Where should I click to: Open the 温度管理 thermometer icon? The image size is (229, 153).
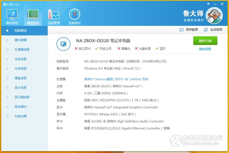(54, 14)
